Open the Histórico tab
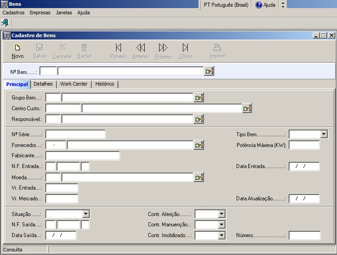Viewport: 337px width, 255px height. (104, 84)
